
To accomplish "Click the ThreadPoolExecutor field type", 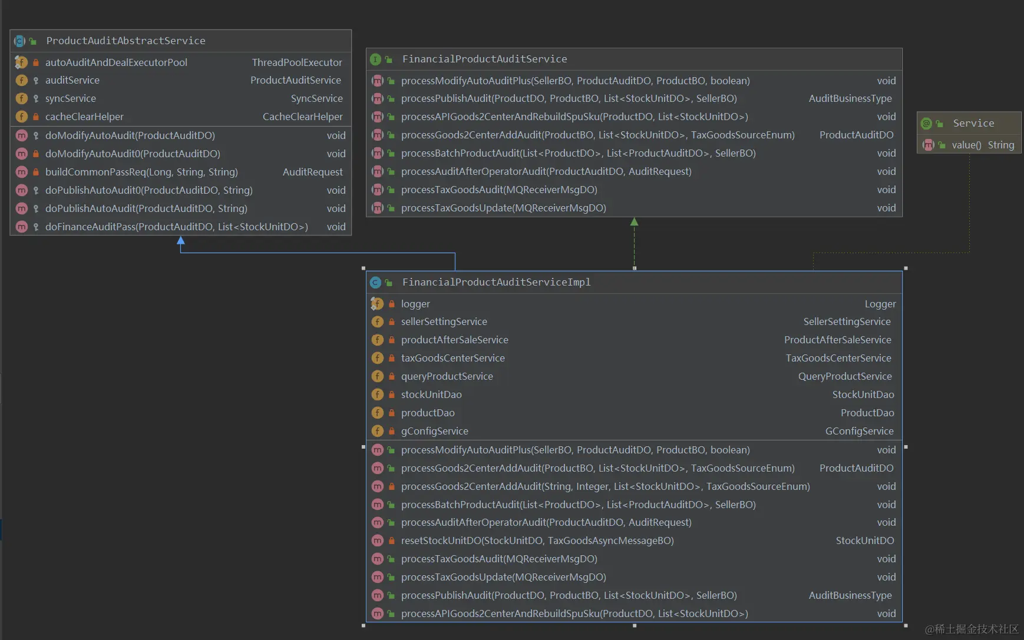I will pyautogui.click(x=297, y=62).
